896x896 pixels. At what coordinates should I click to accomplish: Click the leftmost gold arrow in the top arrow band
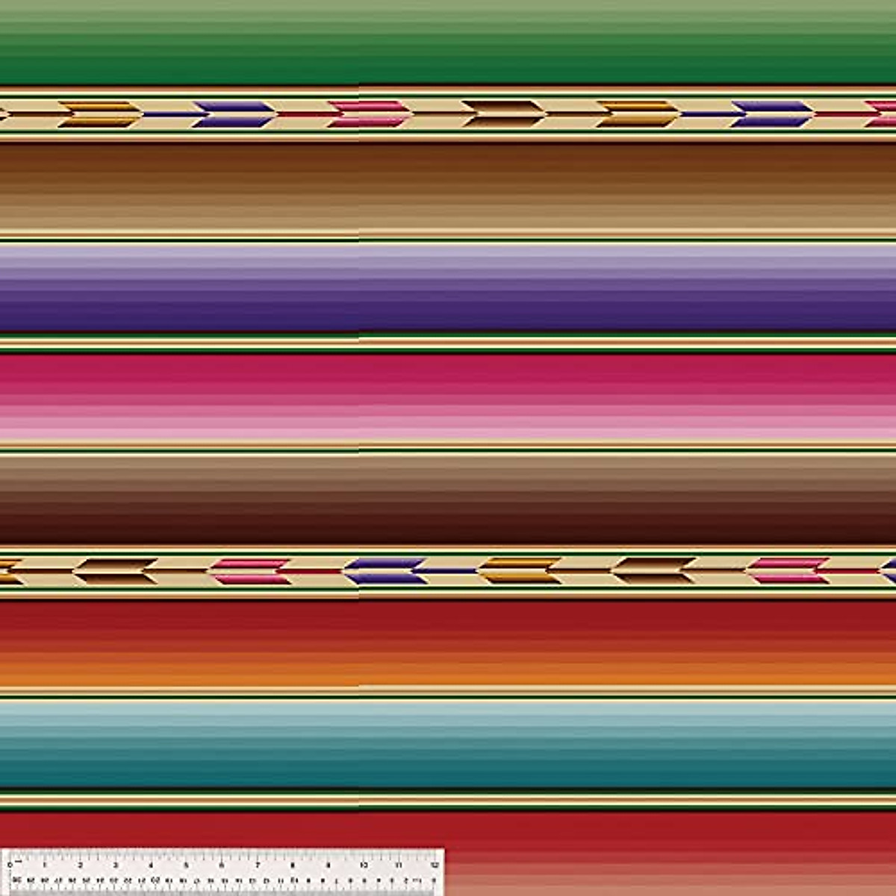[101, 114]
